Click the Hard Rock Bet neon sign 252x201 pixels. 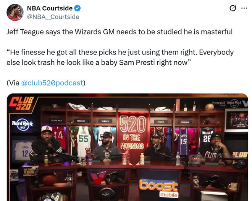[x=22, y=124]
